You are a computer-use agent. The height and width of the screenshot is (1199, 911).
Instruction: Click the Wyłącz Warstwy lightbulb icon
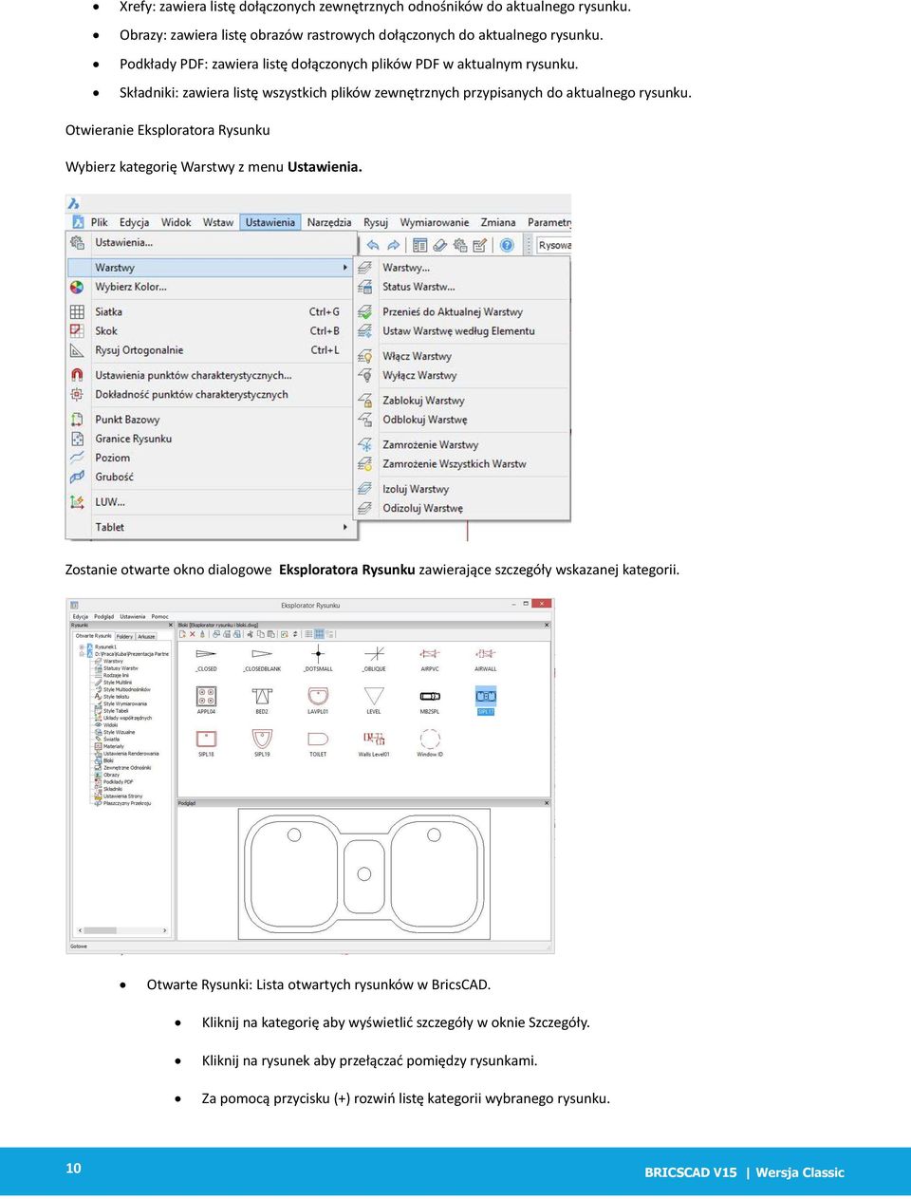pyautogui.click(x=364, y=375)
